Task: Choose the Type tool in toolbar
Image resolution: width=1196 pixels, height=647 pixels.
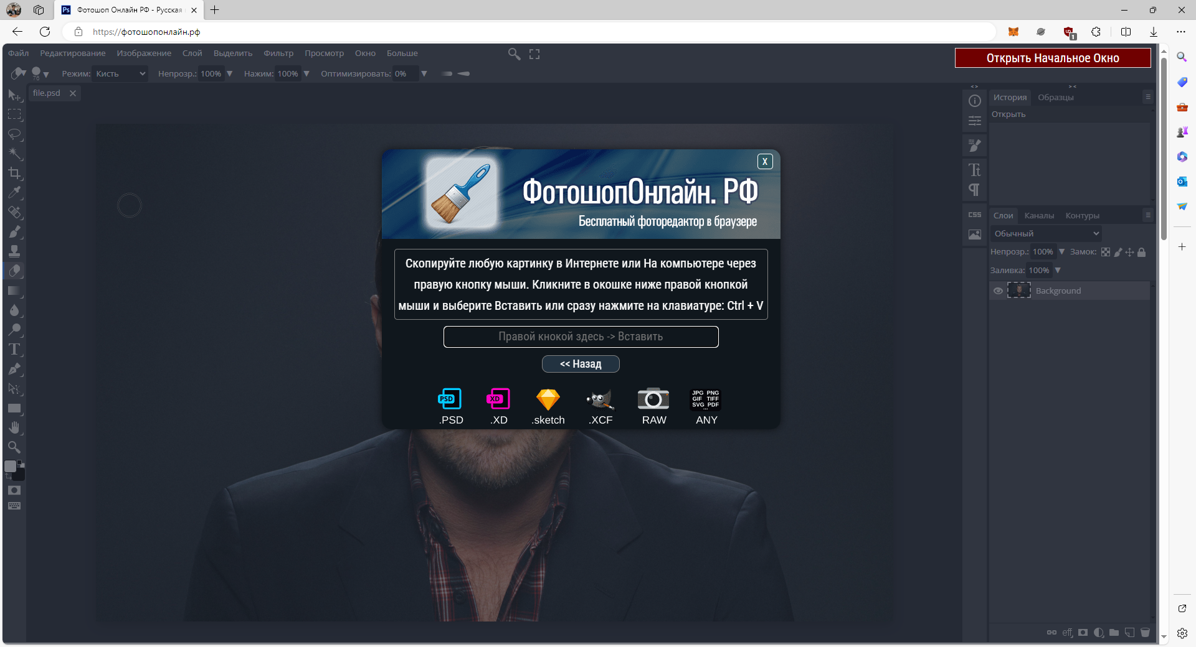Action: (x=14, y=350)
